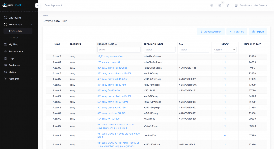274x149 pixels.
Task: Go to My Files
Action: [13, 45]
